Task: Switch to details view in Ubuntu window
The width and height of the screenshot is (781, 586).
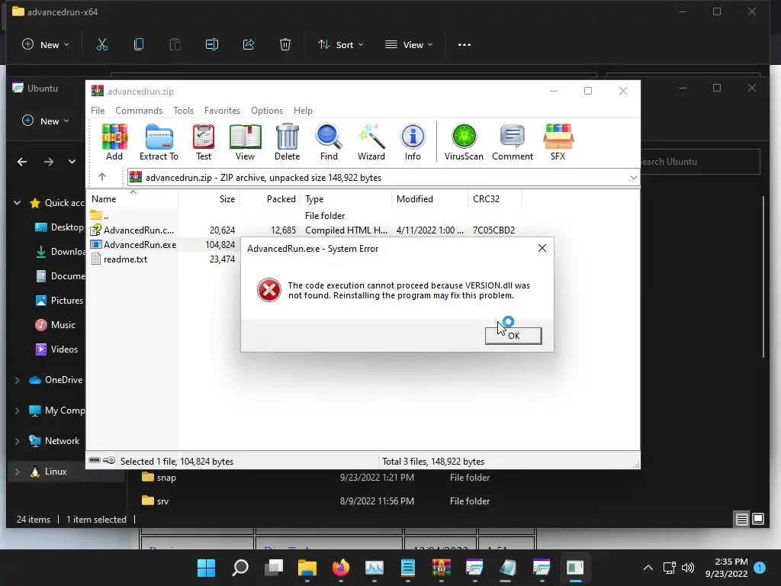Action: (741, 519)
